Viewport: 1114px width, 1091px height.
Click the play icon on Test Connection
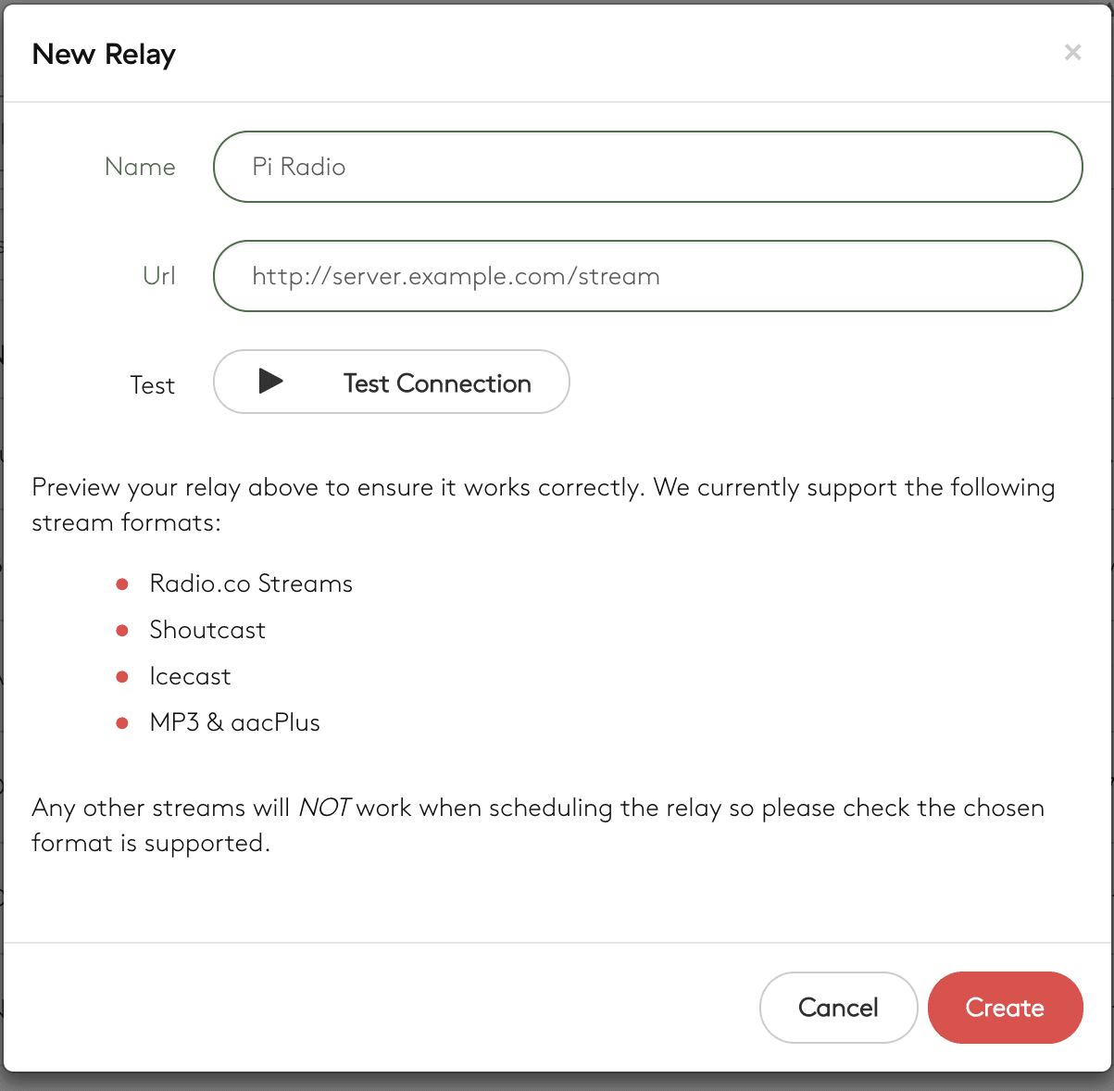coord(271,382)
